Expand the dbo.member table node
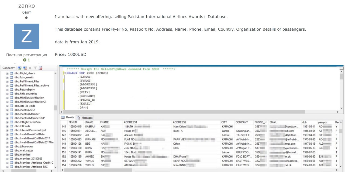The height and width of the screenshot is (172, 345). tap(7, 155)
